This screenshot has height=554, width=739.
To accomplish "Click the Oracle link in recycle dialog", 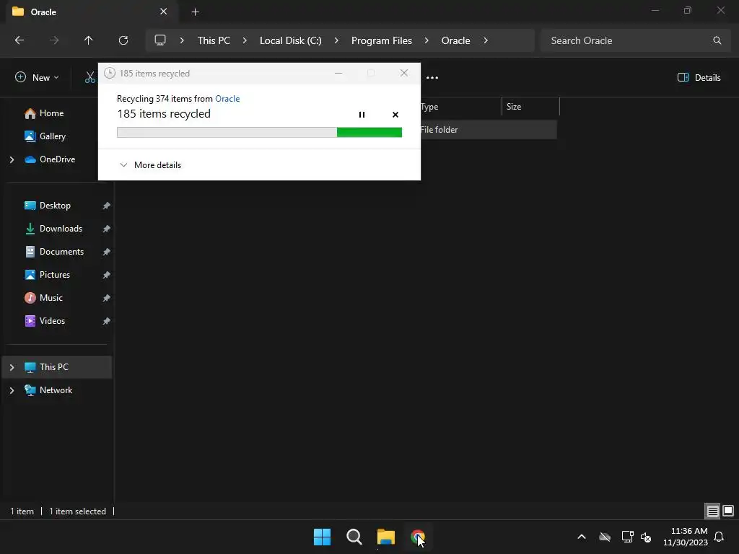I will [227, 98].
